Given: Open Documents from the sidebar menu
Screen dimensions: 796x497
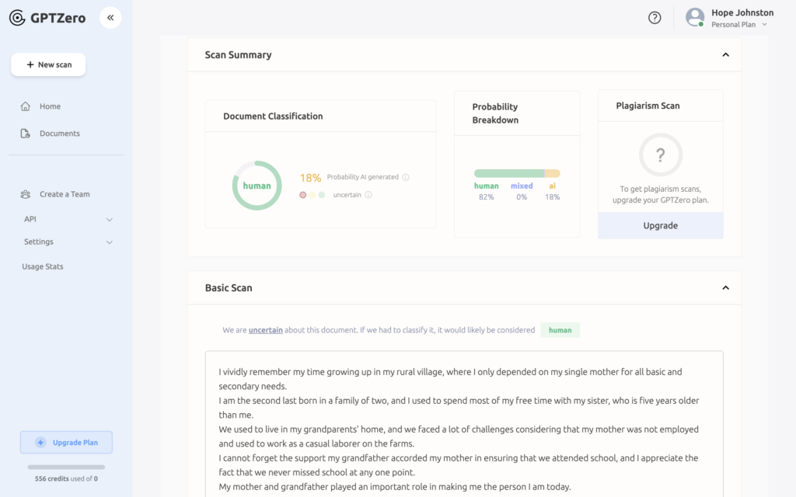Looking at the screenshot, I should (60, 133).
